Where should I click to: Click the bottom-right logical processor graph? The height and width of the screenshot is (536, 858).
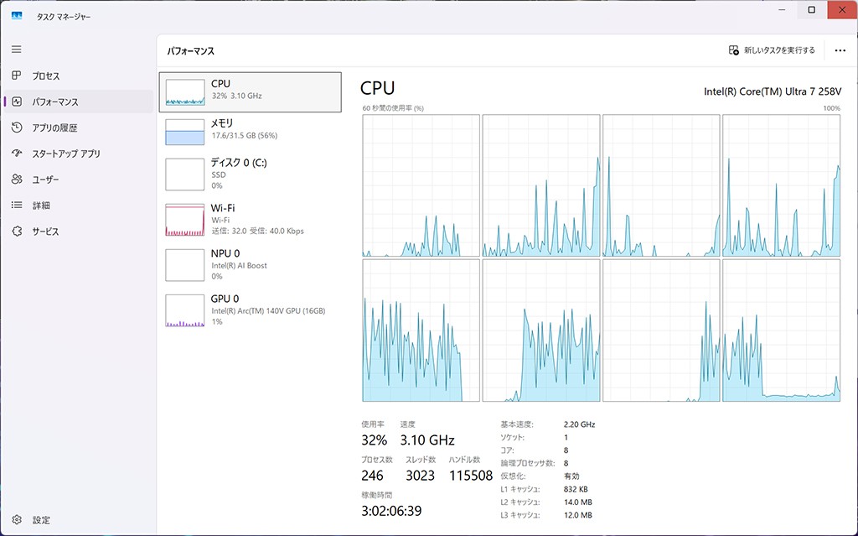coord(781,330)
